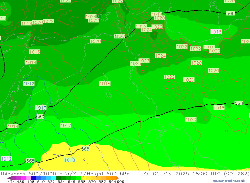Click the blue '1010' label above the 560 label
The height and width of the screenshot is (183, 250).
pos(41,108)
